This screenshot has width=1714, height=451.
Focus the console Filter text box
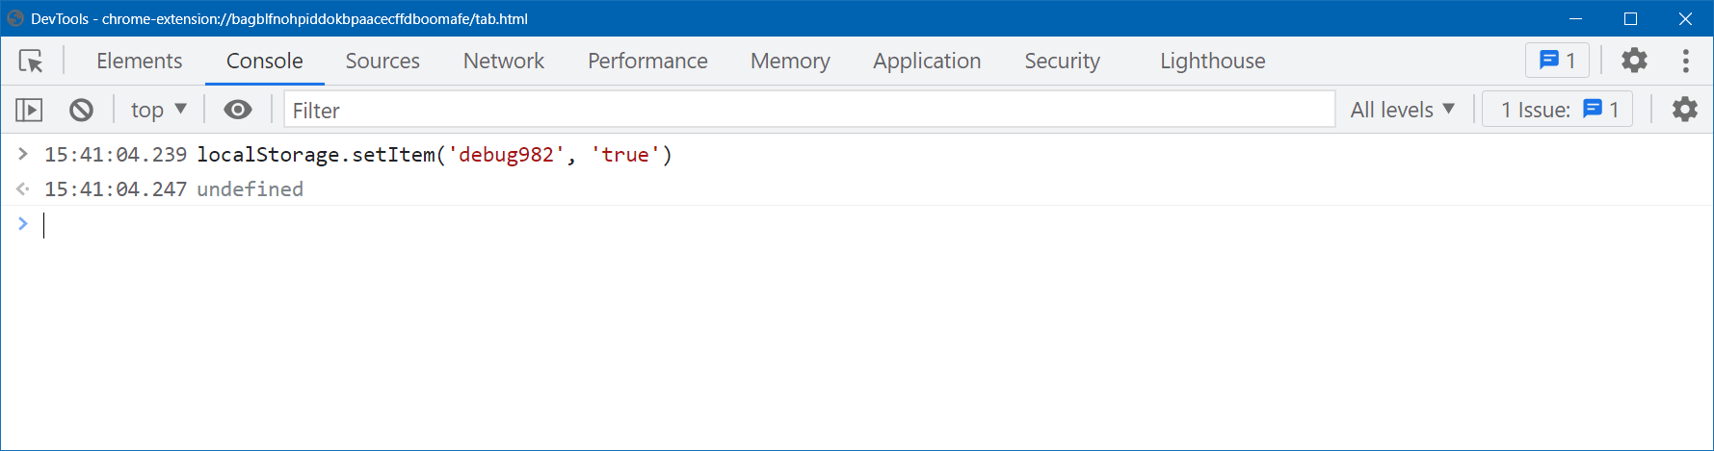[x=809, y=111]
